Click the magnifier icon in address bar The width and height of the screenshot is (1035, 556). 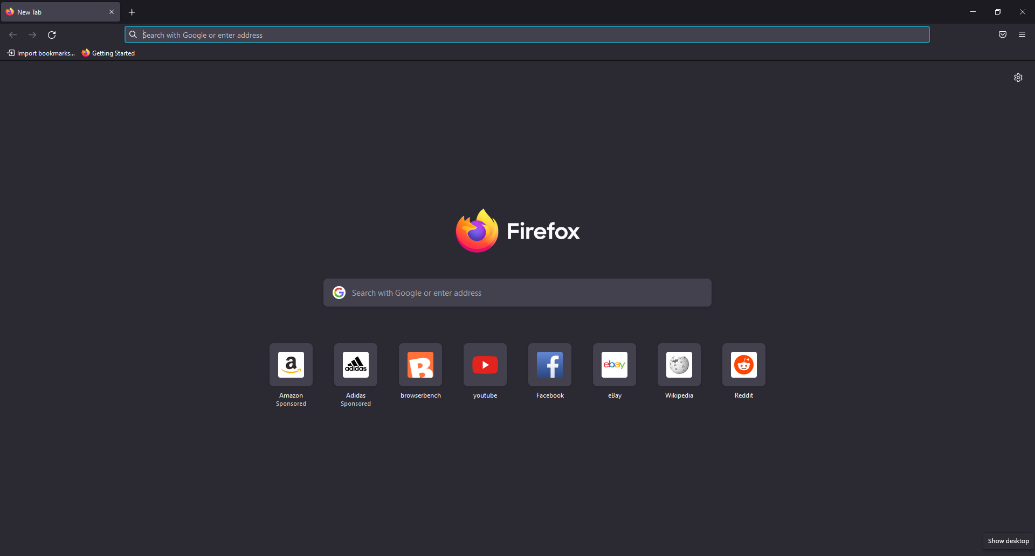pyautogui.click(x=133, y=34)
